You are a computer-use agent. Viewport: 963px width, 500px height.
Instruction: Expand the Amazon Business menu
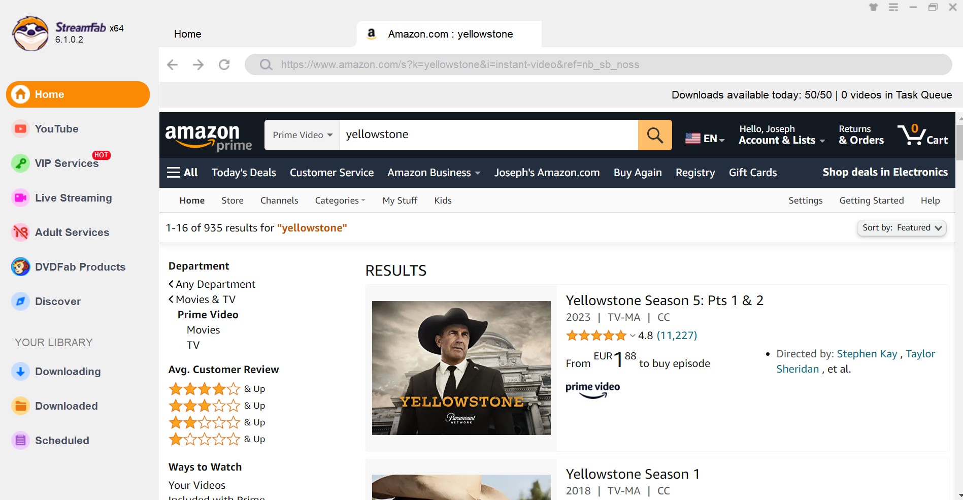point(434,173)
